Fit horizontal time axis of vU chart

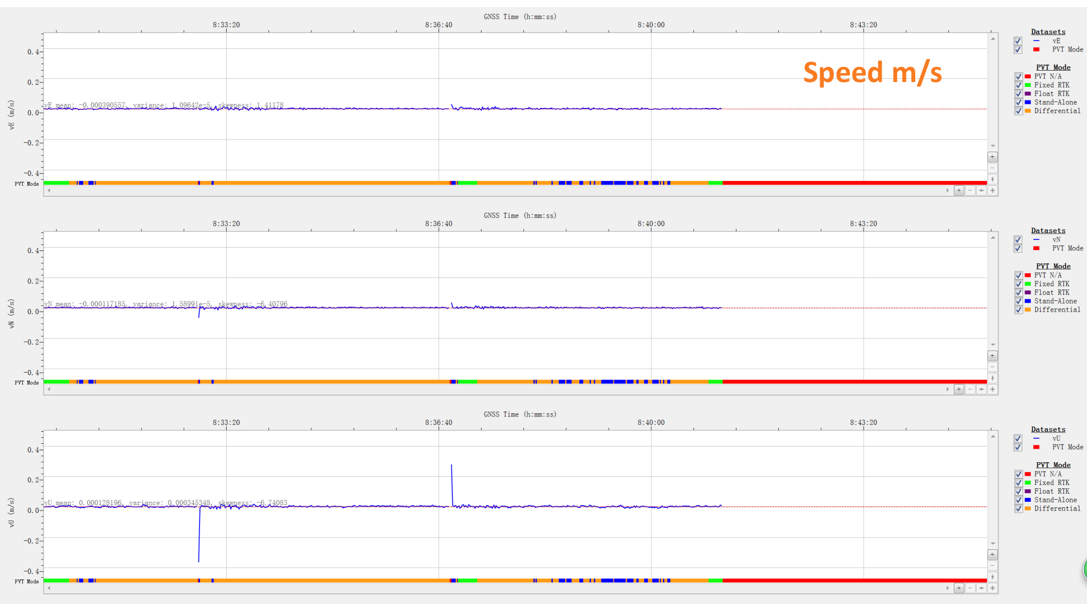[982, 588]
